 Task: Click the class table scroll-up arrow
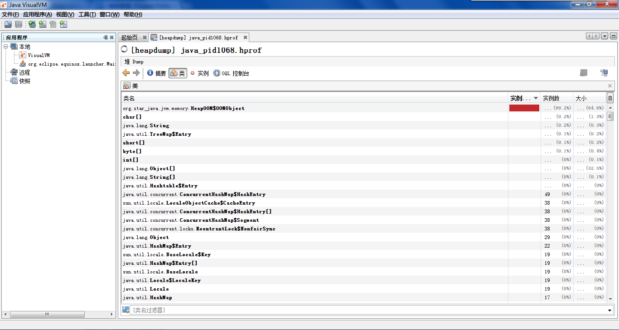[610, 107]
